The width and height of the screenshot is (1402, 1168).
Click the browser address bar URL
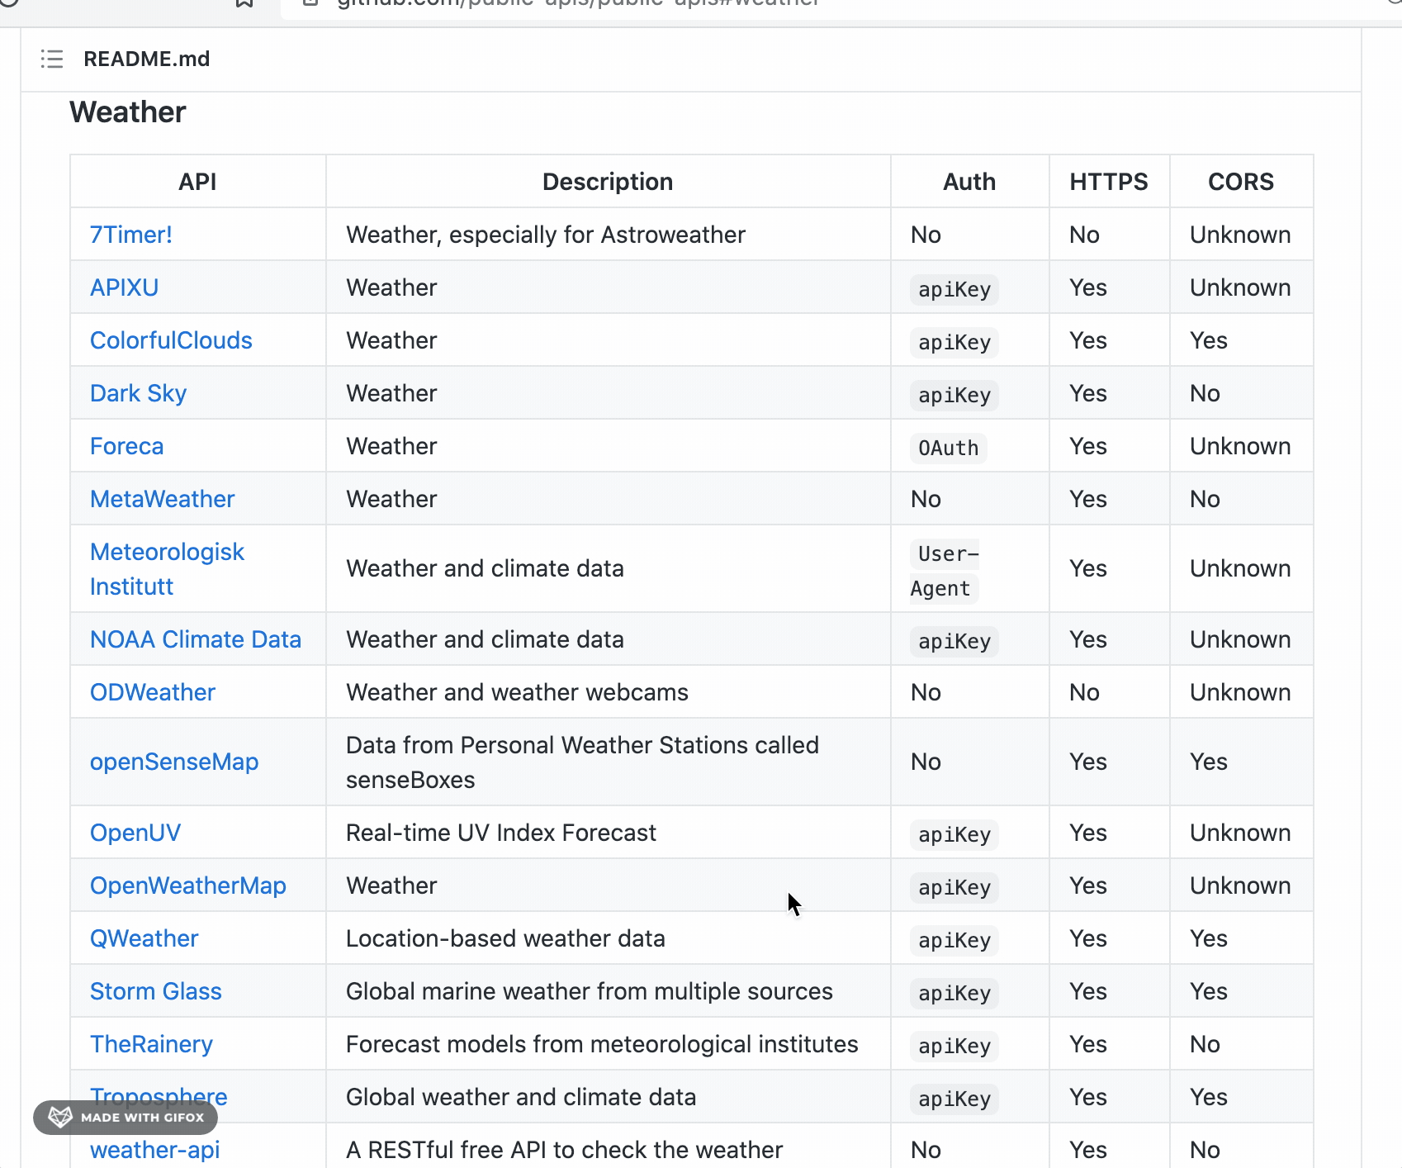coord(578,3)
